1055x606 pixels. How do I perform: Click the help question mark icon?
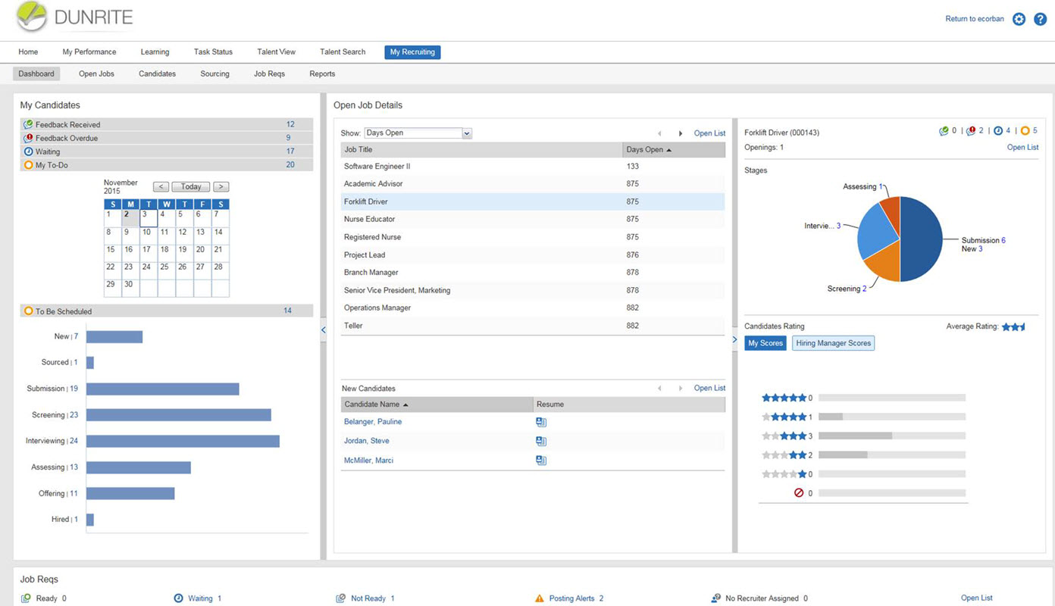pyautogui.click(x=1040, y=19)
